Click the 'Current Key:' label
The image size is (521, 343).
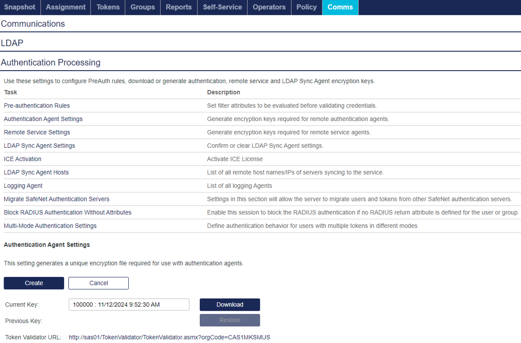[x=22, y=304]
